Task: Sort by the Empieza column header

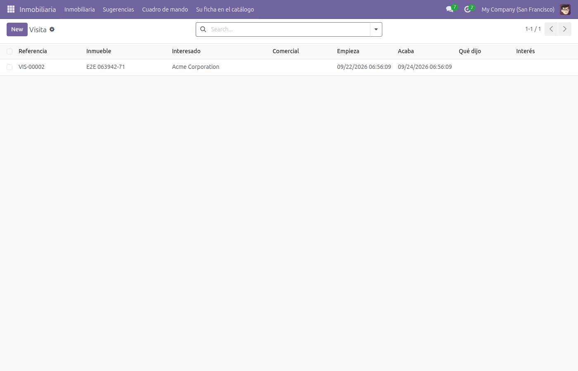Action: coord(348,51)
